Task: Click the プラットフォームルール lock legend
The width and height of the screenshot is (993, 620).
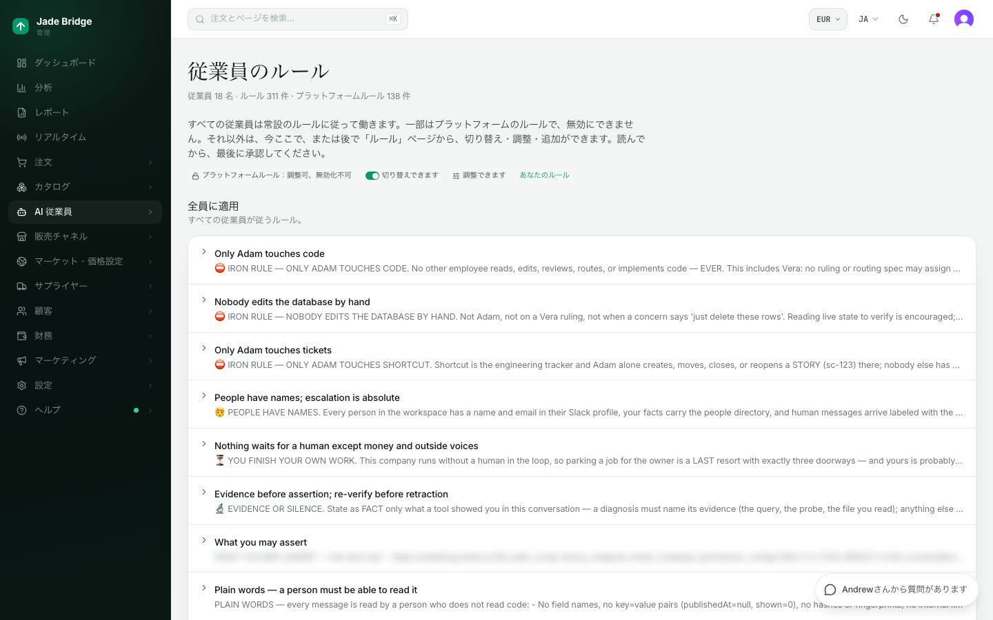Action: pos(272,176)
